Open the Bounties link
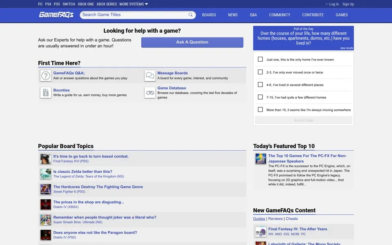 tap(61, 90)
